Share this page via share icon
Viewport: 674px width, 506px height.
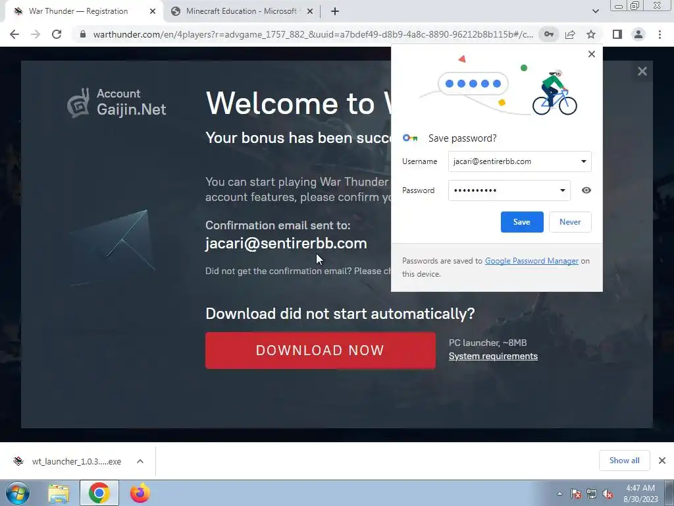570,34
